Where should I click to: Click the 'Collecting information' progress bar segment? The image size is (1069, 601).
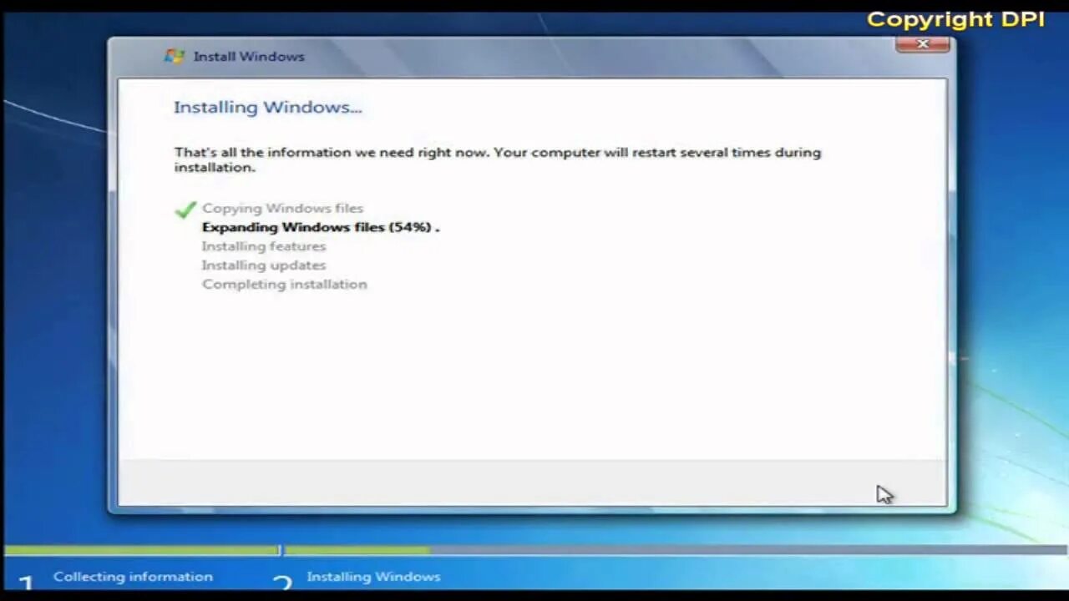click(x=142, y=550)
